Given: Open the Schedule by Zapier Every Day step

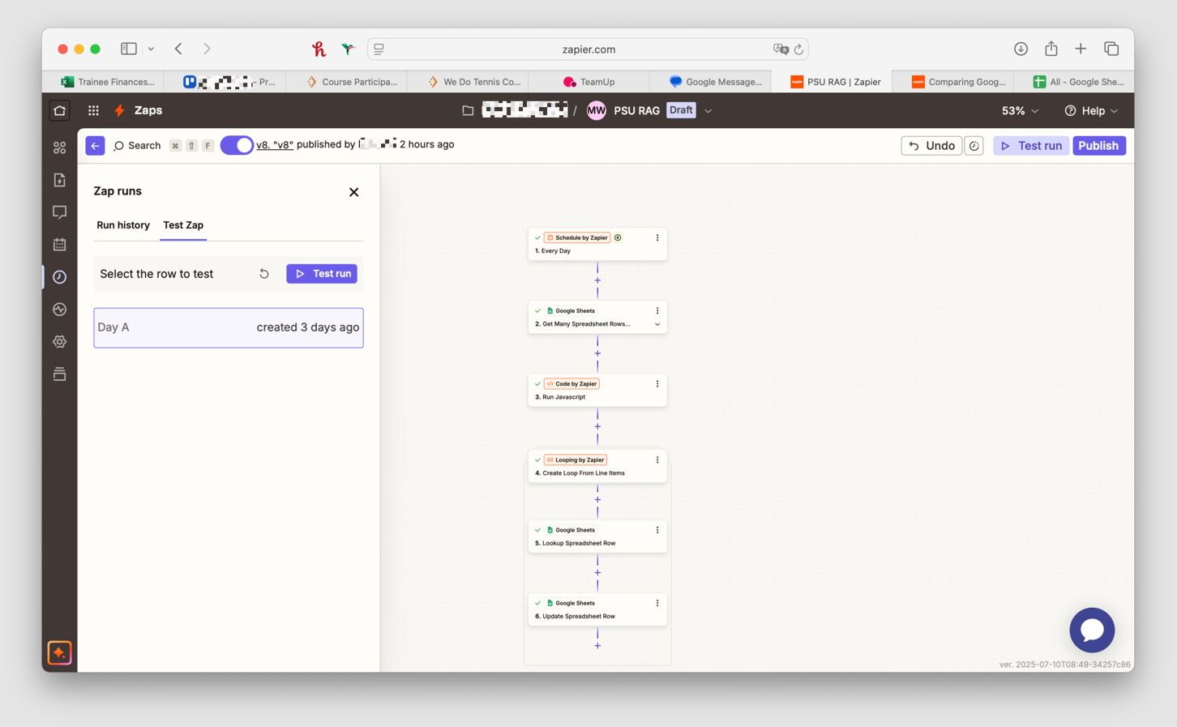Looking at the screenshot, I should 597,244.
